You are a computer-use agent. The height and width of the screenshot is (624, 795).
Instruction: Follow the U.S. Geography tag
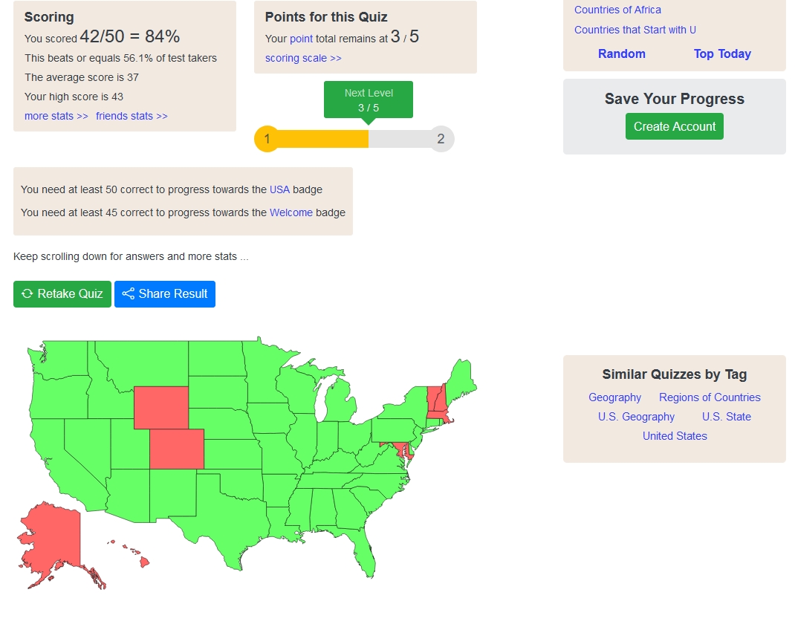[636, 417]
